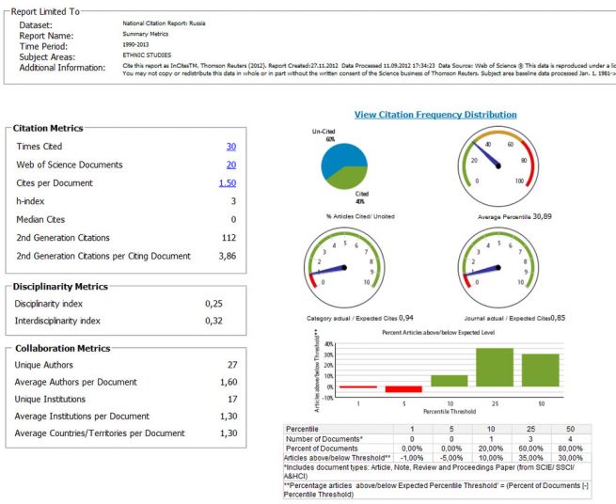This screenshot has width=616, height=504.
Task: Click the table cell -5,00% below threshold
Action: (x=451, y=458)
